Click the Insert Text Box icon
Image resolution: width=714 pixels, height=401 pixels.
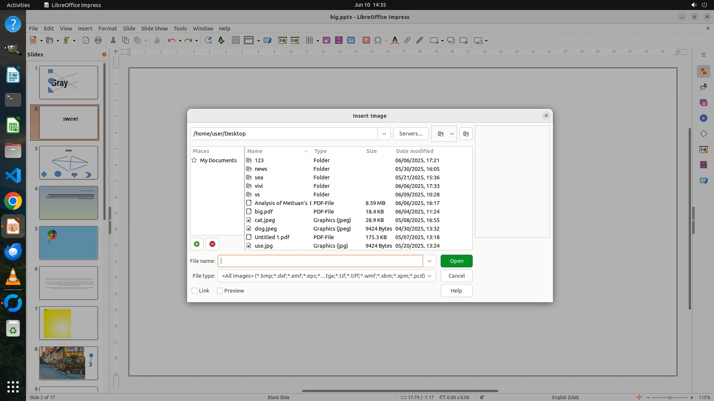point(366,40)
